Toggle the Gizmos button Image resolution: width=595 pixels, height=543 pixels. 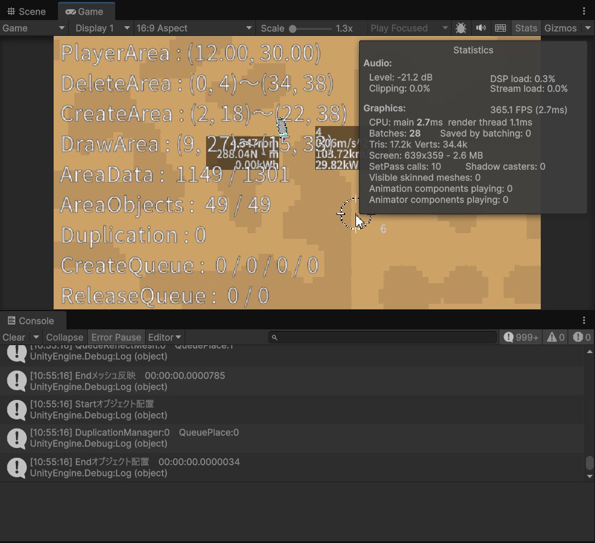560,28
